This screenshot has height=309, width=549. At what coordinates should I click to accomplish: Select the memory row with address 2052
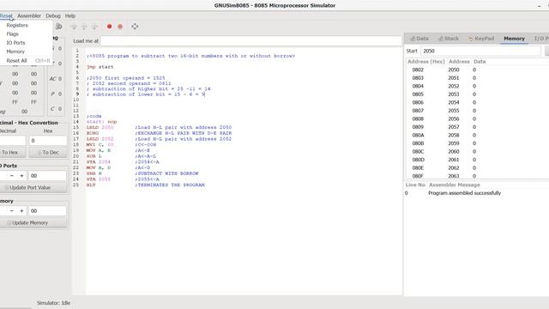[x=477, y=86]
